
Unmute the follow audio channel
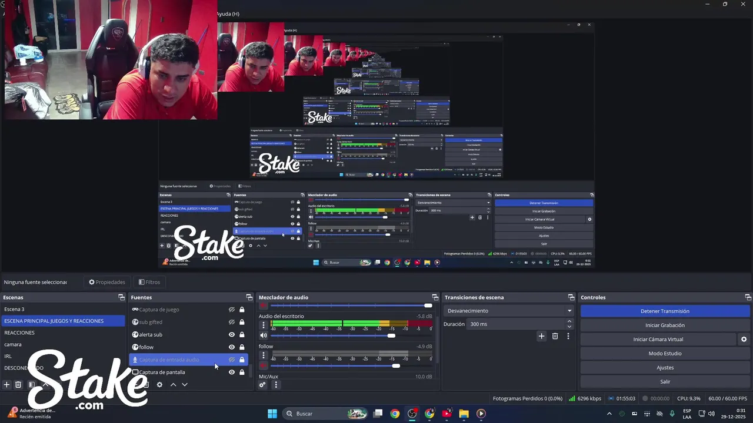coord(264,366)
